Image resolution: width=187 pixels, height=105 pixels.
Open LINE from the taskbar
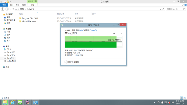[x=20, y=102]
